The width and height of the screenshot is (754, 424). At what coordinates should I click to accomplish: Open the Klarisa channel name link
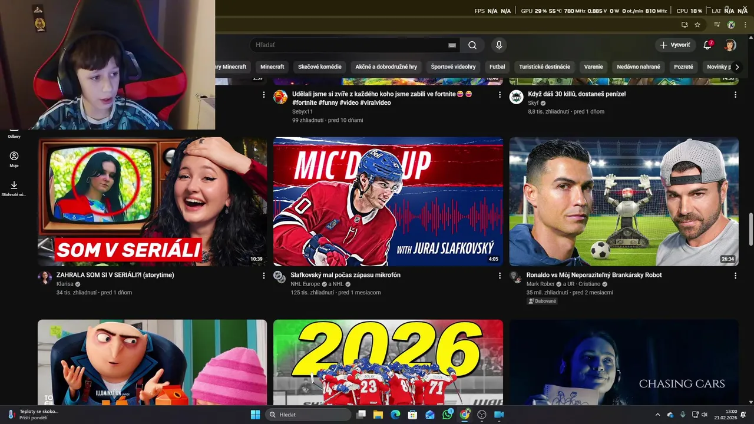pos(65,284)
